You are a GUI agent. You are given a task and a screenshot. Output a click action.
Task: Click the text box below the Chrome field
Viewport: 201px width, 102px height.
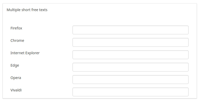(x=131, y=55)
